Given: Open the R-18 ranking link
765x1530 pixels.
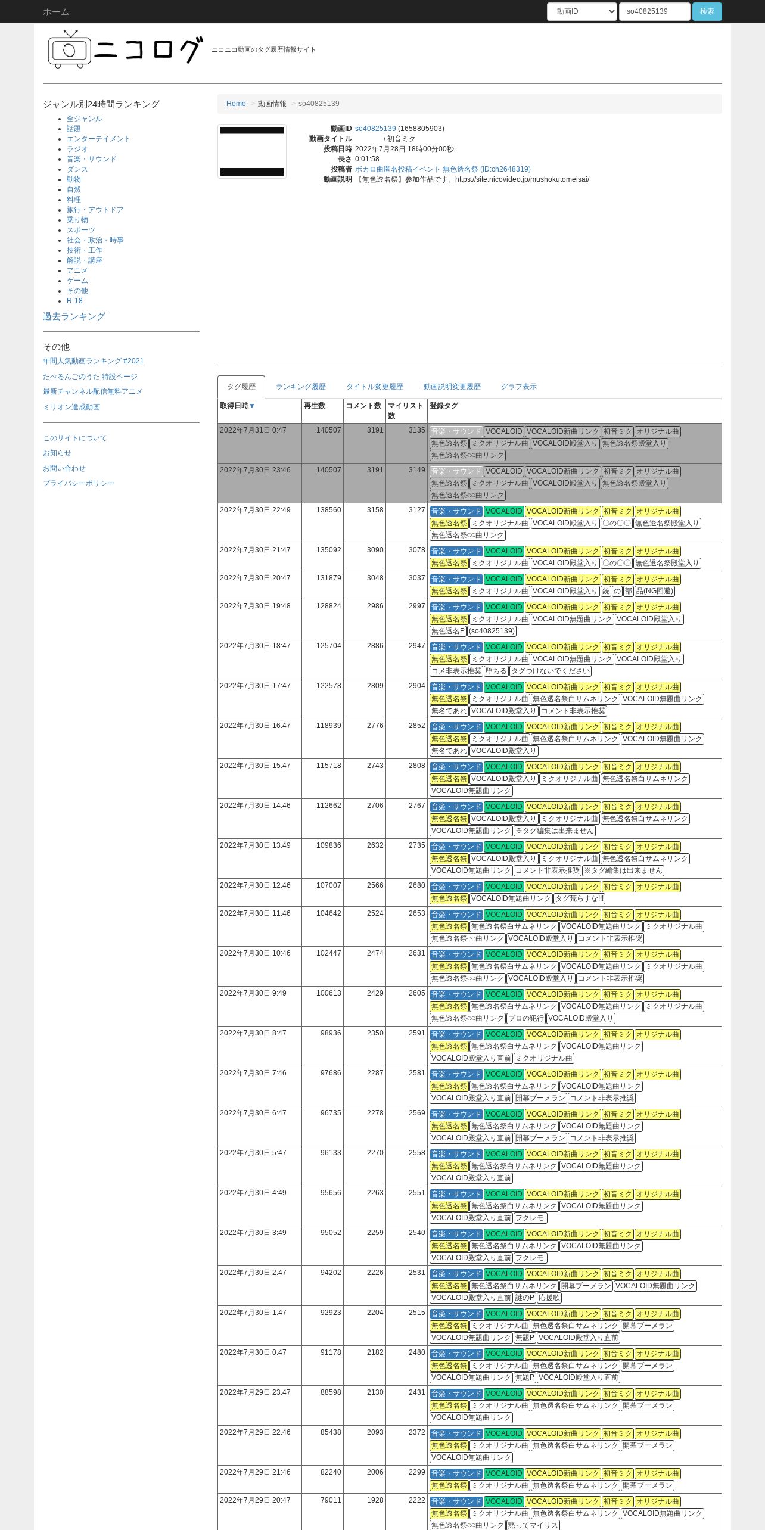Looking at the screenshot, I should pos(74,301).
